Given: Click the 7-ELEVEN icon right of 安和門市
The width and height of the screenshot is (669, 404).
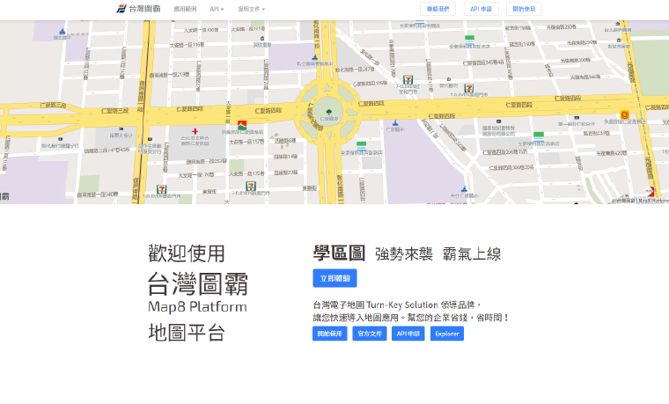Looking at the screenshot, I should (469, 88).
